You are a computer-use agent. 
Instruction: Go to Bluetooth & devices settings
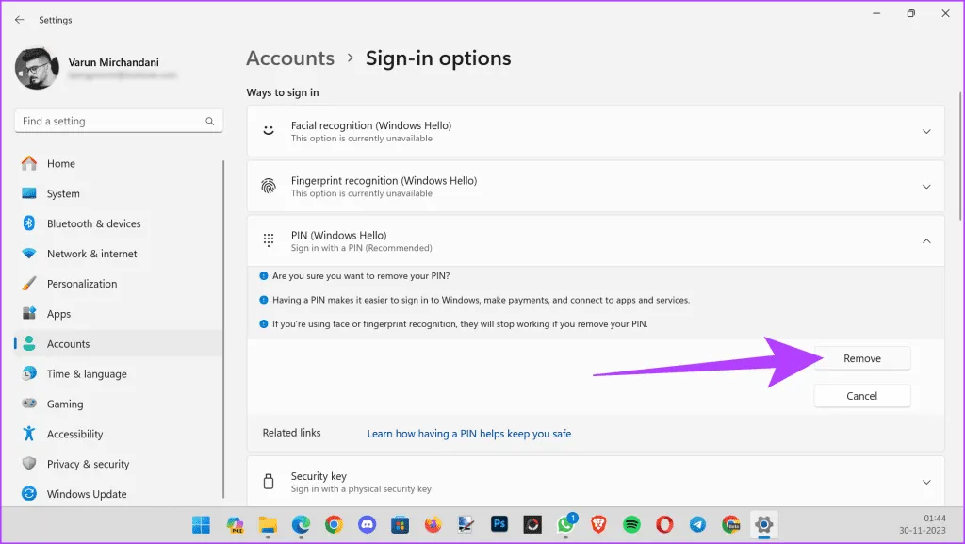(x=93, y=223)
